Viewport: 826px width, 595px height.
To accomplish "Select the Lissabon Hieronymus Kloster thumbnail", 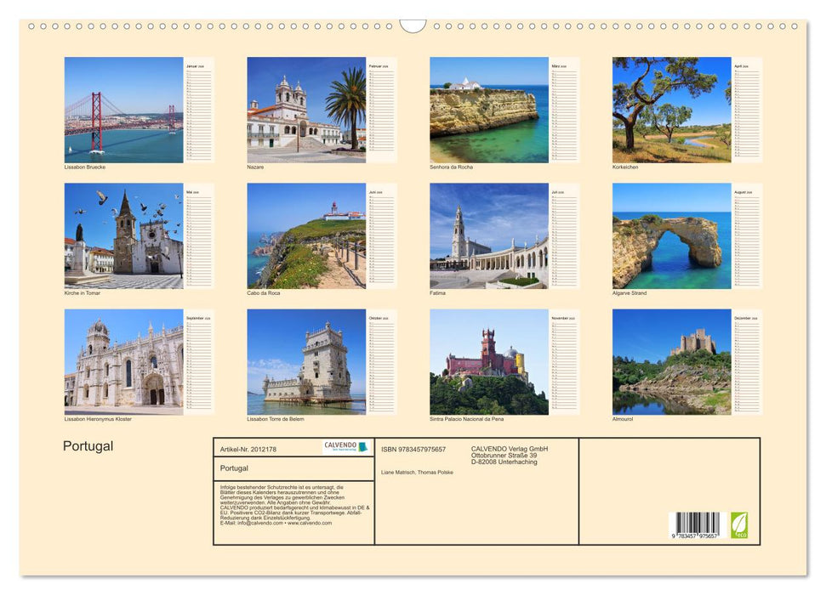I will (124, 362).
